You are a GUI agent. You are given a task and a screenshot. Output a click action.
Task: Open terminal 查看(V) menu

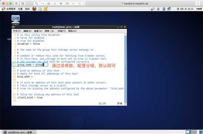[x=38, y=31]
